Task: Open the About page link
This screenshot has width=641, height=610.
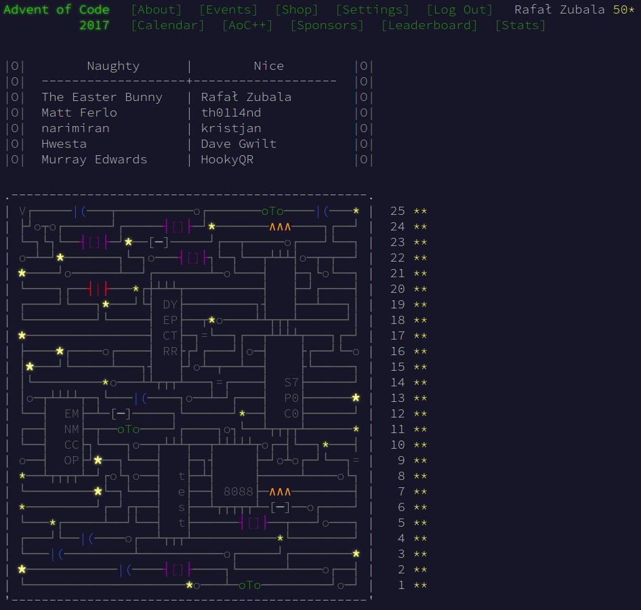Action: point(157,9)
